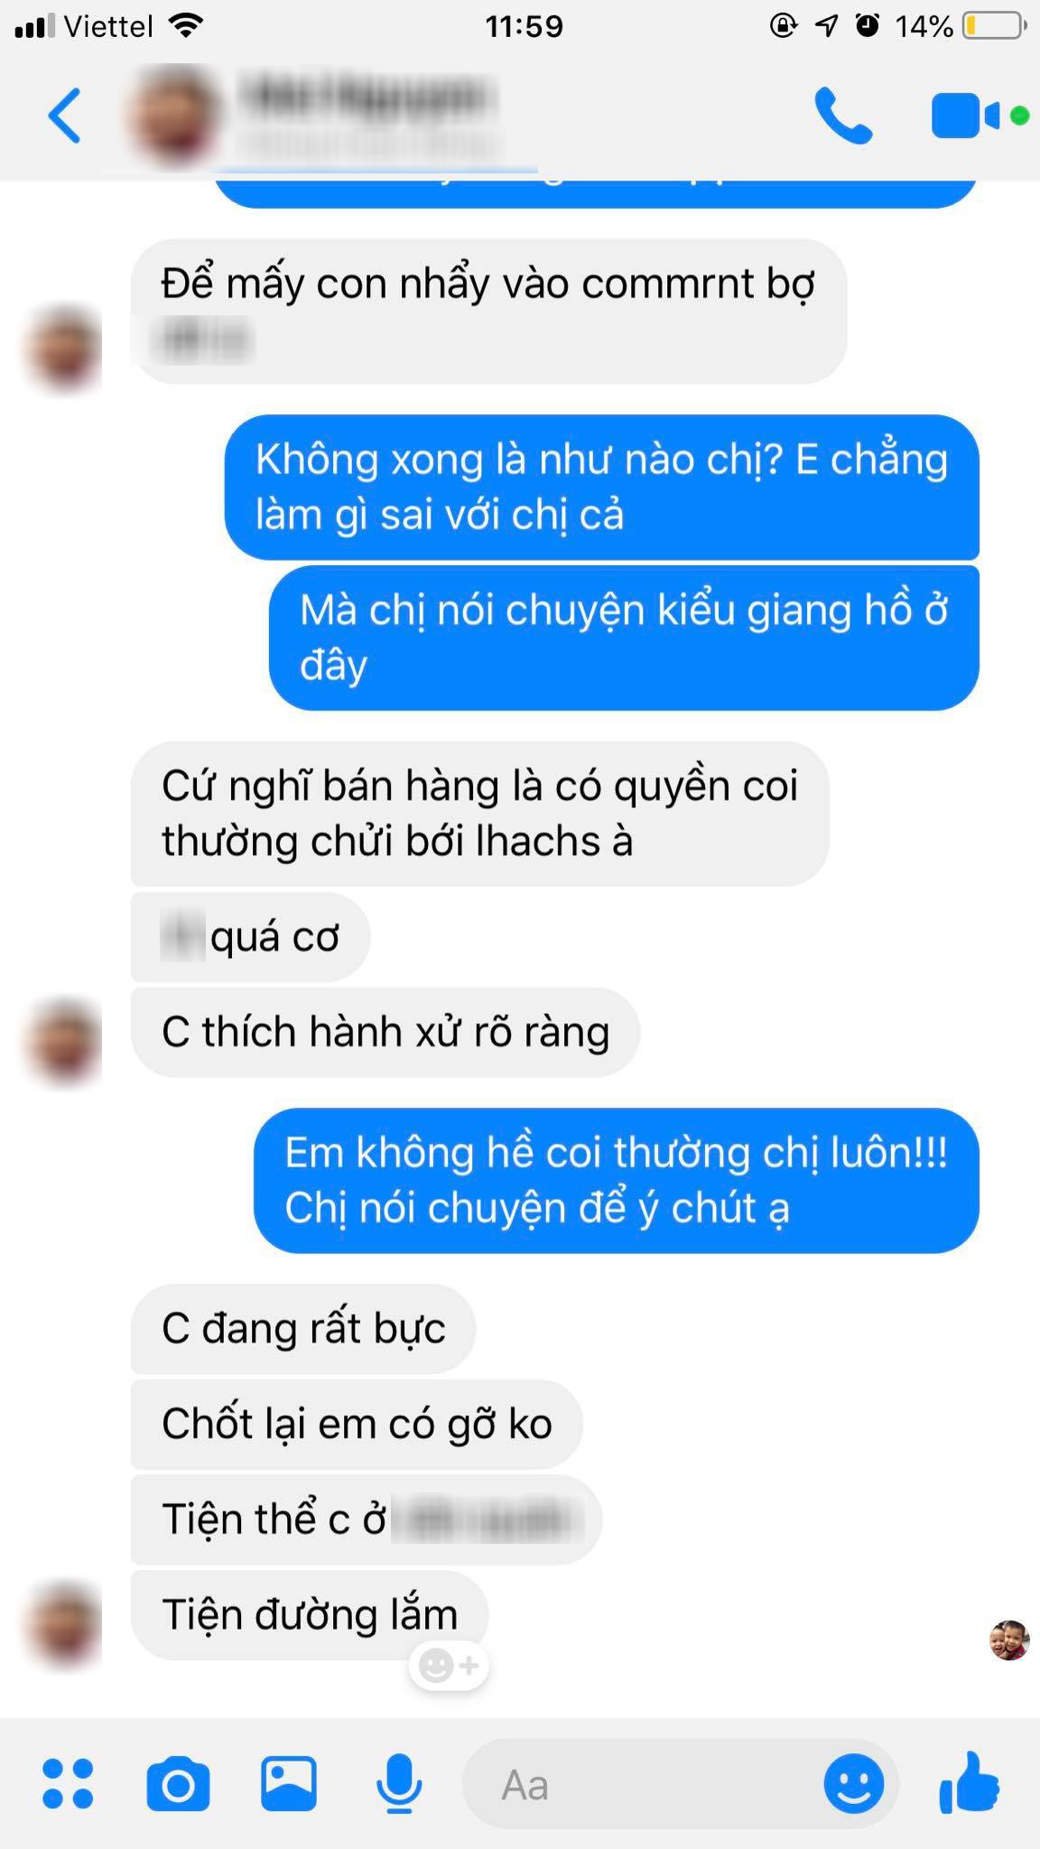Open the emoji picker smiley
The image size is (1040, 1849).
point(853,1783)
